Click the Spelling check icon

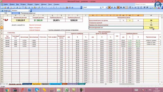pyautogui.click(x=23, y=7)
